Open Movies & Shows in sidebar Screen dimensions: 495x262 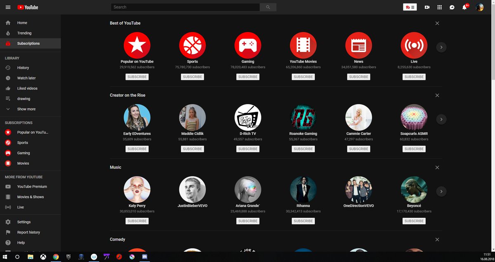pyautogui.click(x=30, y=196)
